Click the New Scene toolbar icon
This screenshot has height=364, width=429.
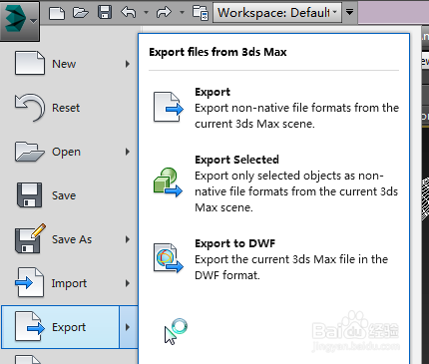(57, 13)
